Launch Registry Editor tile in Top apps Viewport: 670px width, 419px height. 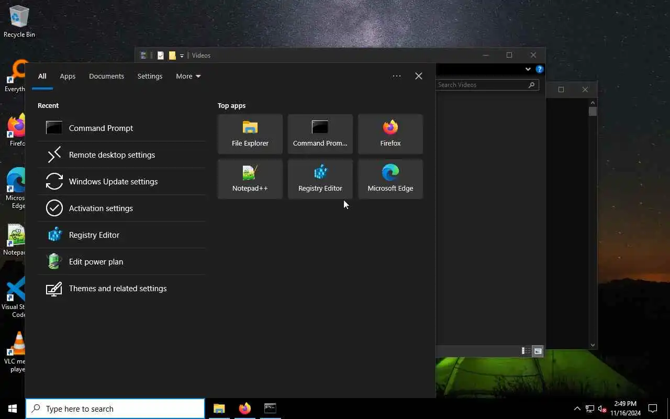tap(320, 179)
